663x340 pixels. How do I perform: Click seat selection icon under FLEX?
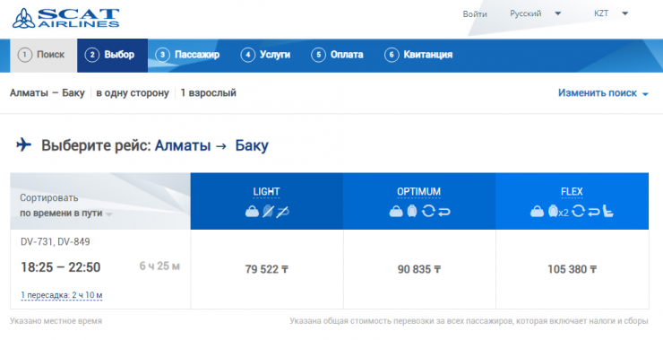[608, 211]
